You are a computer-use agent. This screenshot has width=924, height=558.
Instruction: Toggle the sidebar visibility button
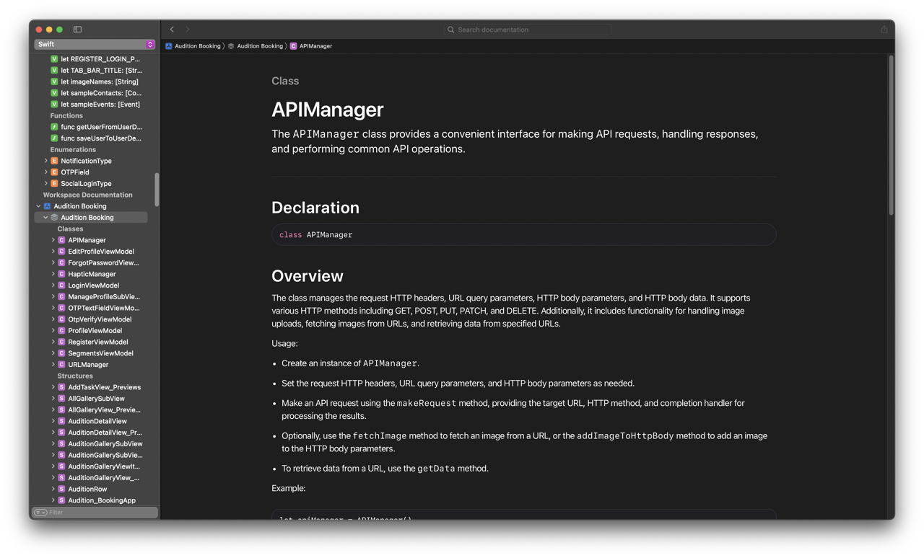pos(77,30)
